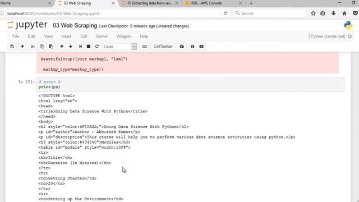
Task: Run the cell with the step icon
Action: [x=80, y=47]
